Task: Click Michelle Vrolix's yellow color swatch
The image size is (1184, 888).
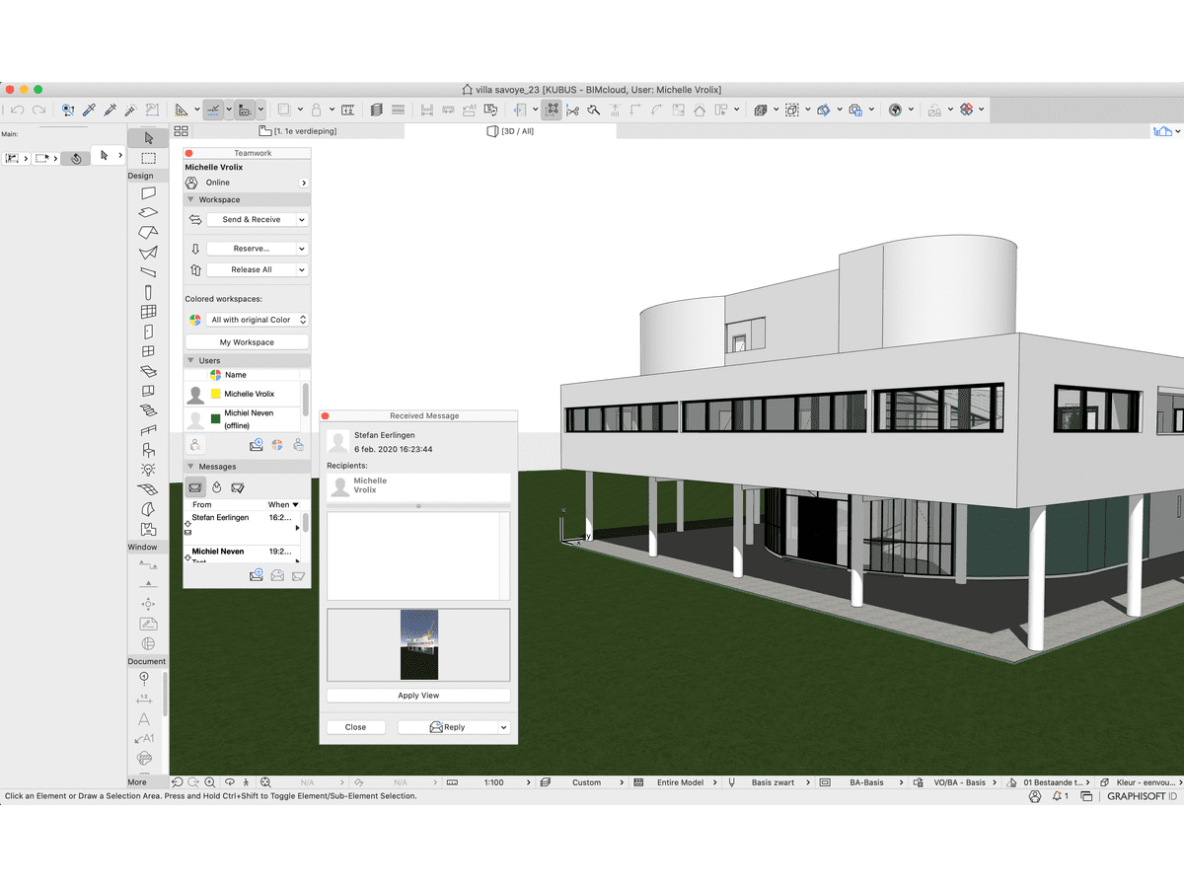Action: [216, 394]
